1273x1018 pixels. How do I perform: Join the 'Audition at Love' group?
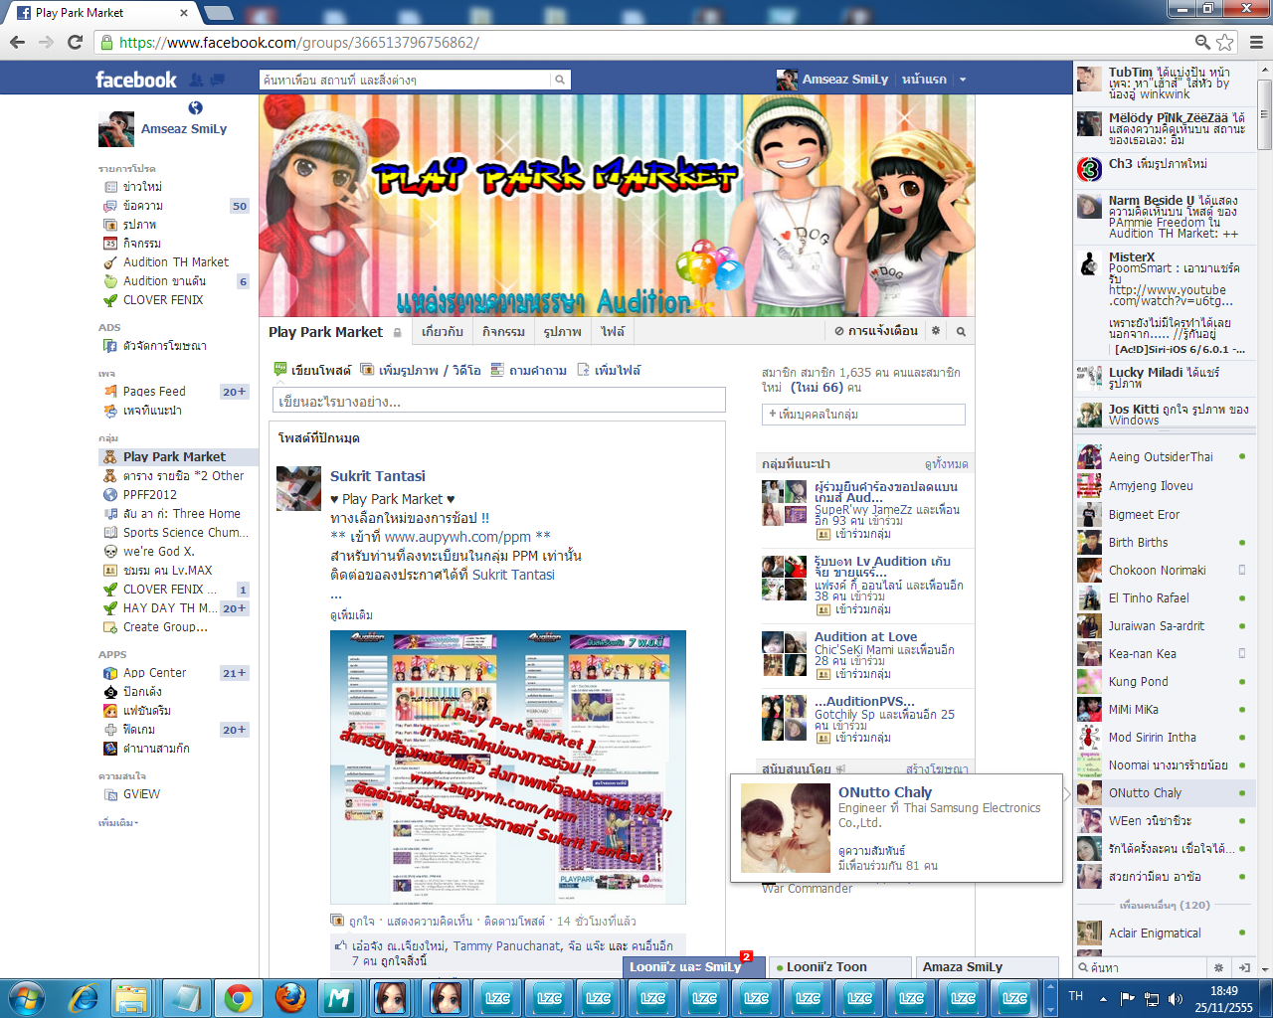862,674
